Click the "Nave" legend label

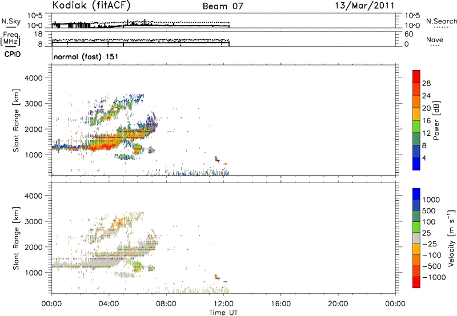[x=434, y=39]
